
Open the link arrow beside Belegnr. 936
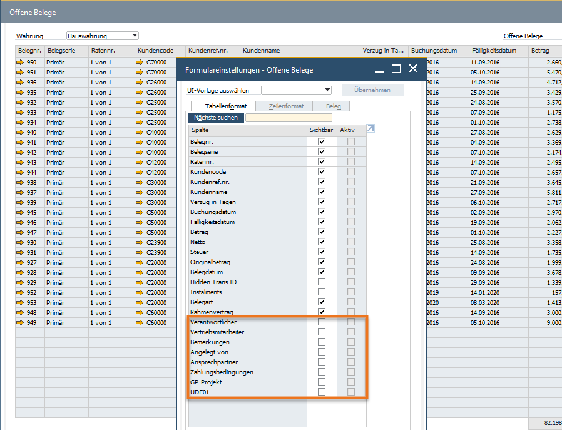pos(20,83)
